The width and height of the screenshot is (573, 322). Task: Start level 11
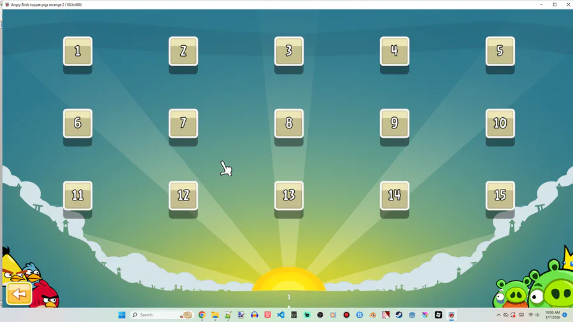78,196
